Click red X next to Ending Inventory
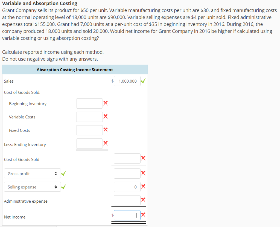Viewport: 280px width, 227px height. (106, 143)
